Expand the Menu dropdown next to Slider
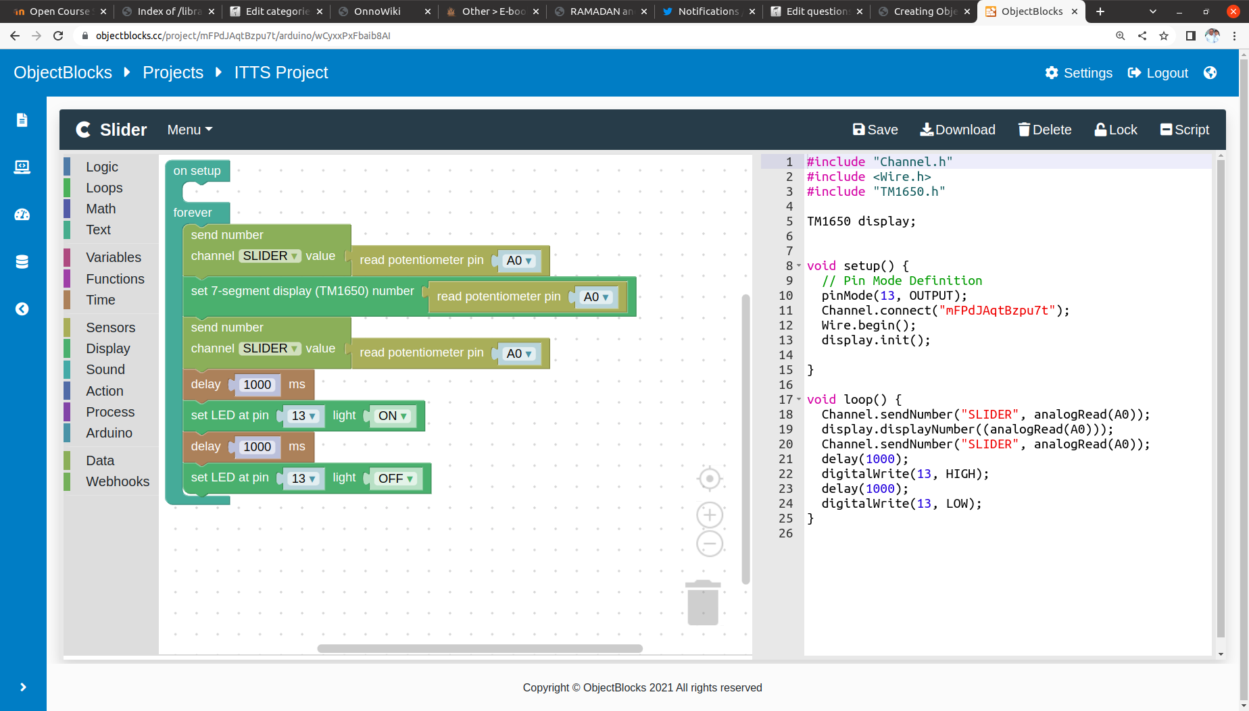The image size is (1249, 711). (x=189, y=130)
